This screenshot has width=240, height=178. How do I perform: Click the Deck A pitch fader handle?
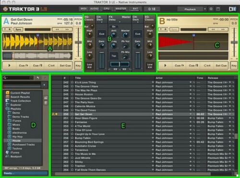click(x=78, y=42)
